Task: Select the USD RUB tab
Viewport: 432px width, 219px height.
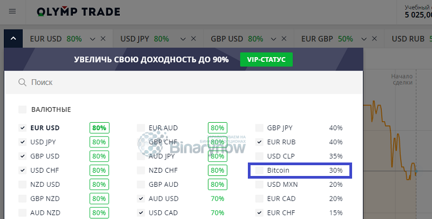Action: point(408,39)
